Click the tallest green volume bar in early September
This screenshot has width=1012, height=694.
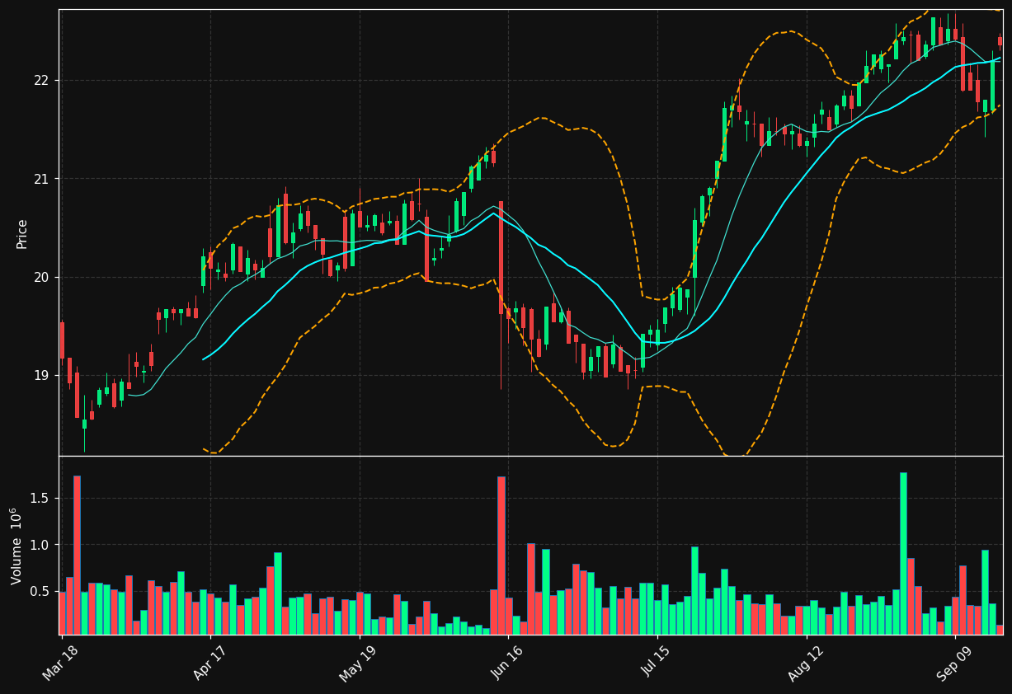coord(903,554)
